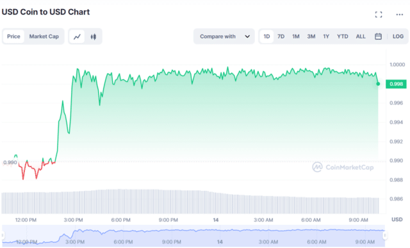Select the 3M time range
This screenshot has height=248, width=410.
coord(311,37)
